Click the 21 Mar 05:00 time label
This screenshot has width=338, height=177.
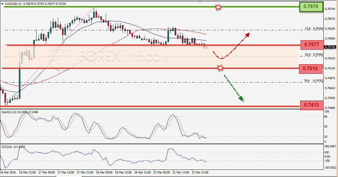[x=162, y=172]
